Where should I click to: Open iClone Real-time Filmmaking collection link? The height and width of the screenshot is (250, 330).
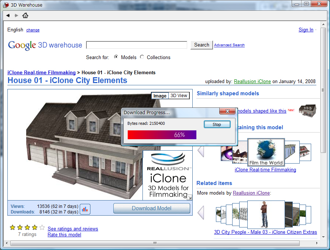(265, 169)
